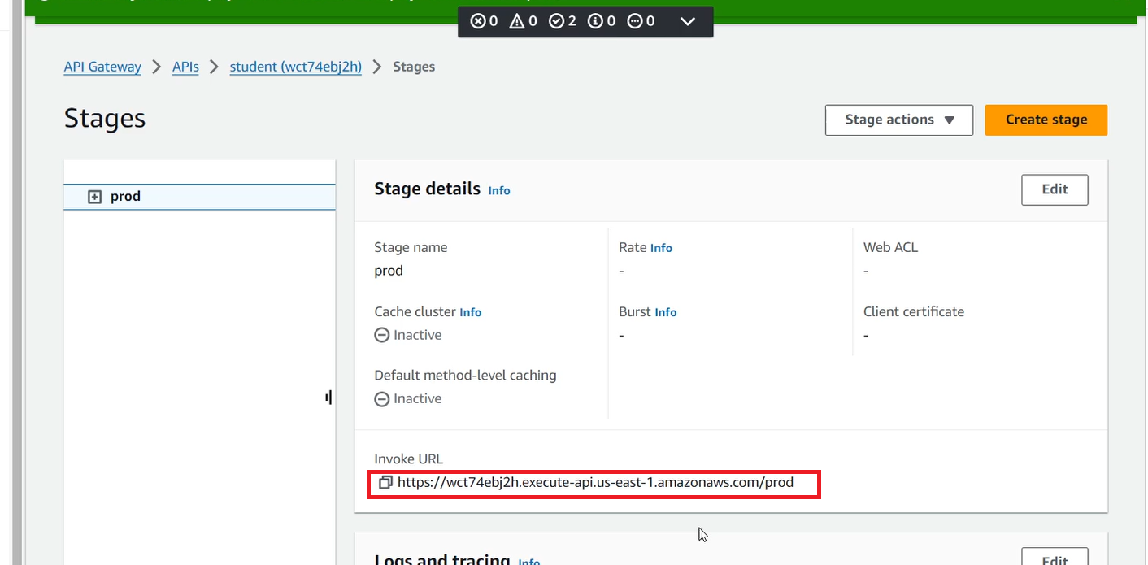Copy the Invoke URL using the copy icon
1148x565 pixels.
(385, 482)
